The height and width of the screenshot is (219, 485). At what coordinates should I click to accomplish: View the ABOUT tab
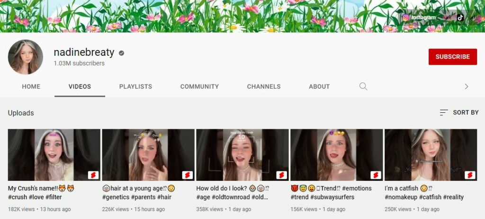(319, 87)
